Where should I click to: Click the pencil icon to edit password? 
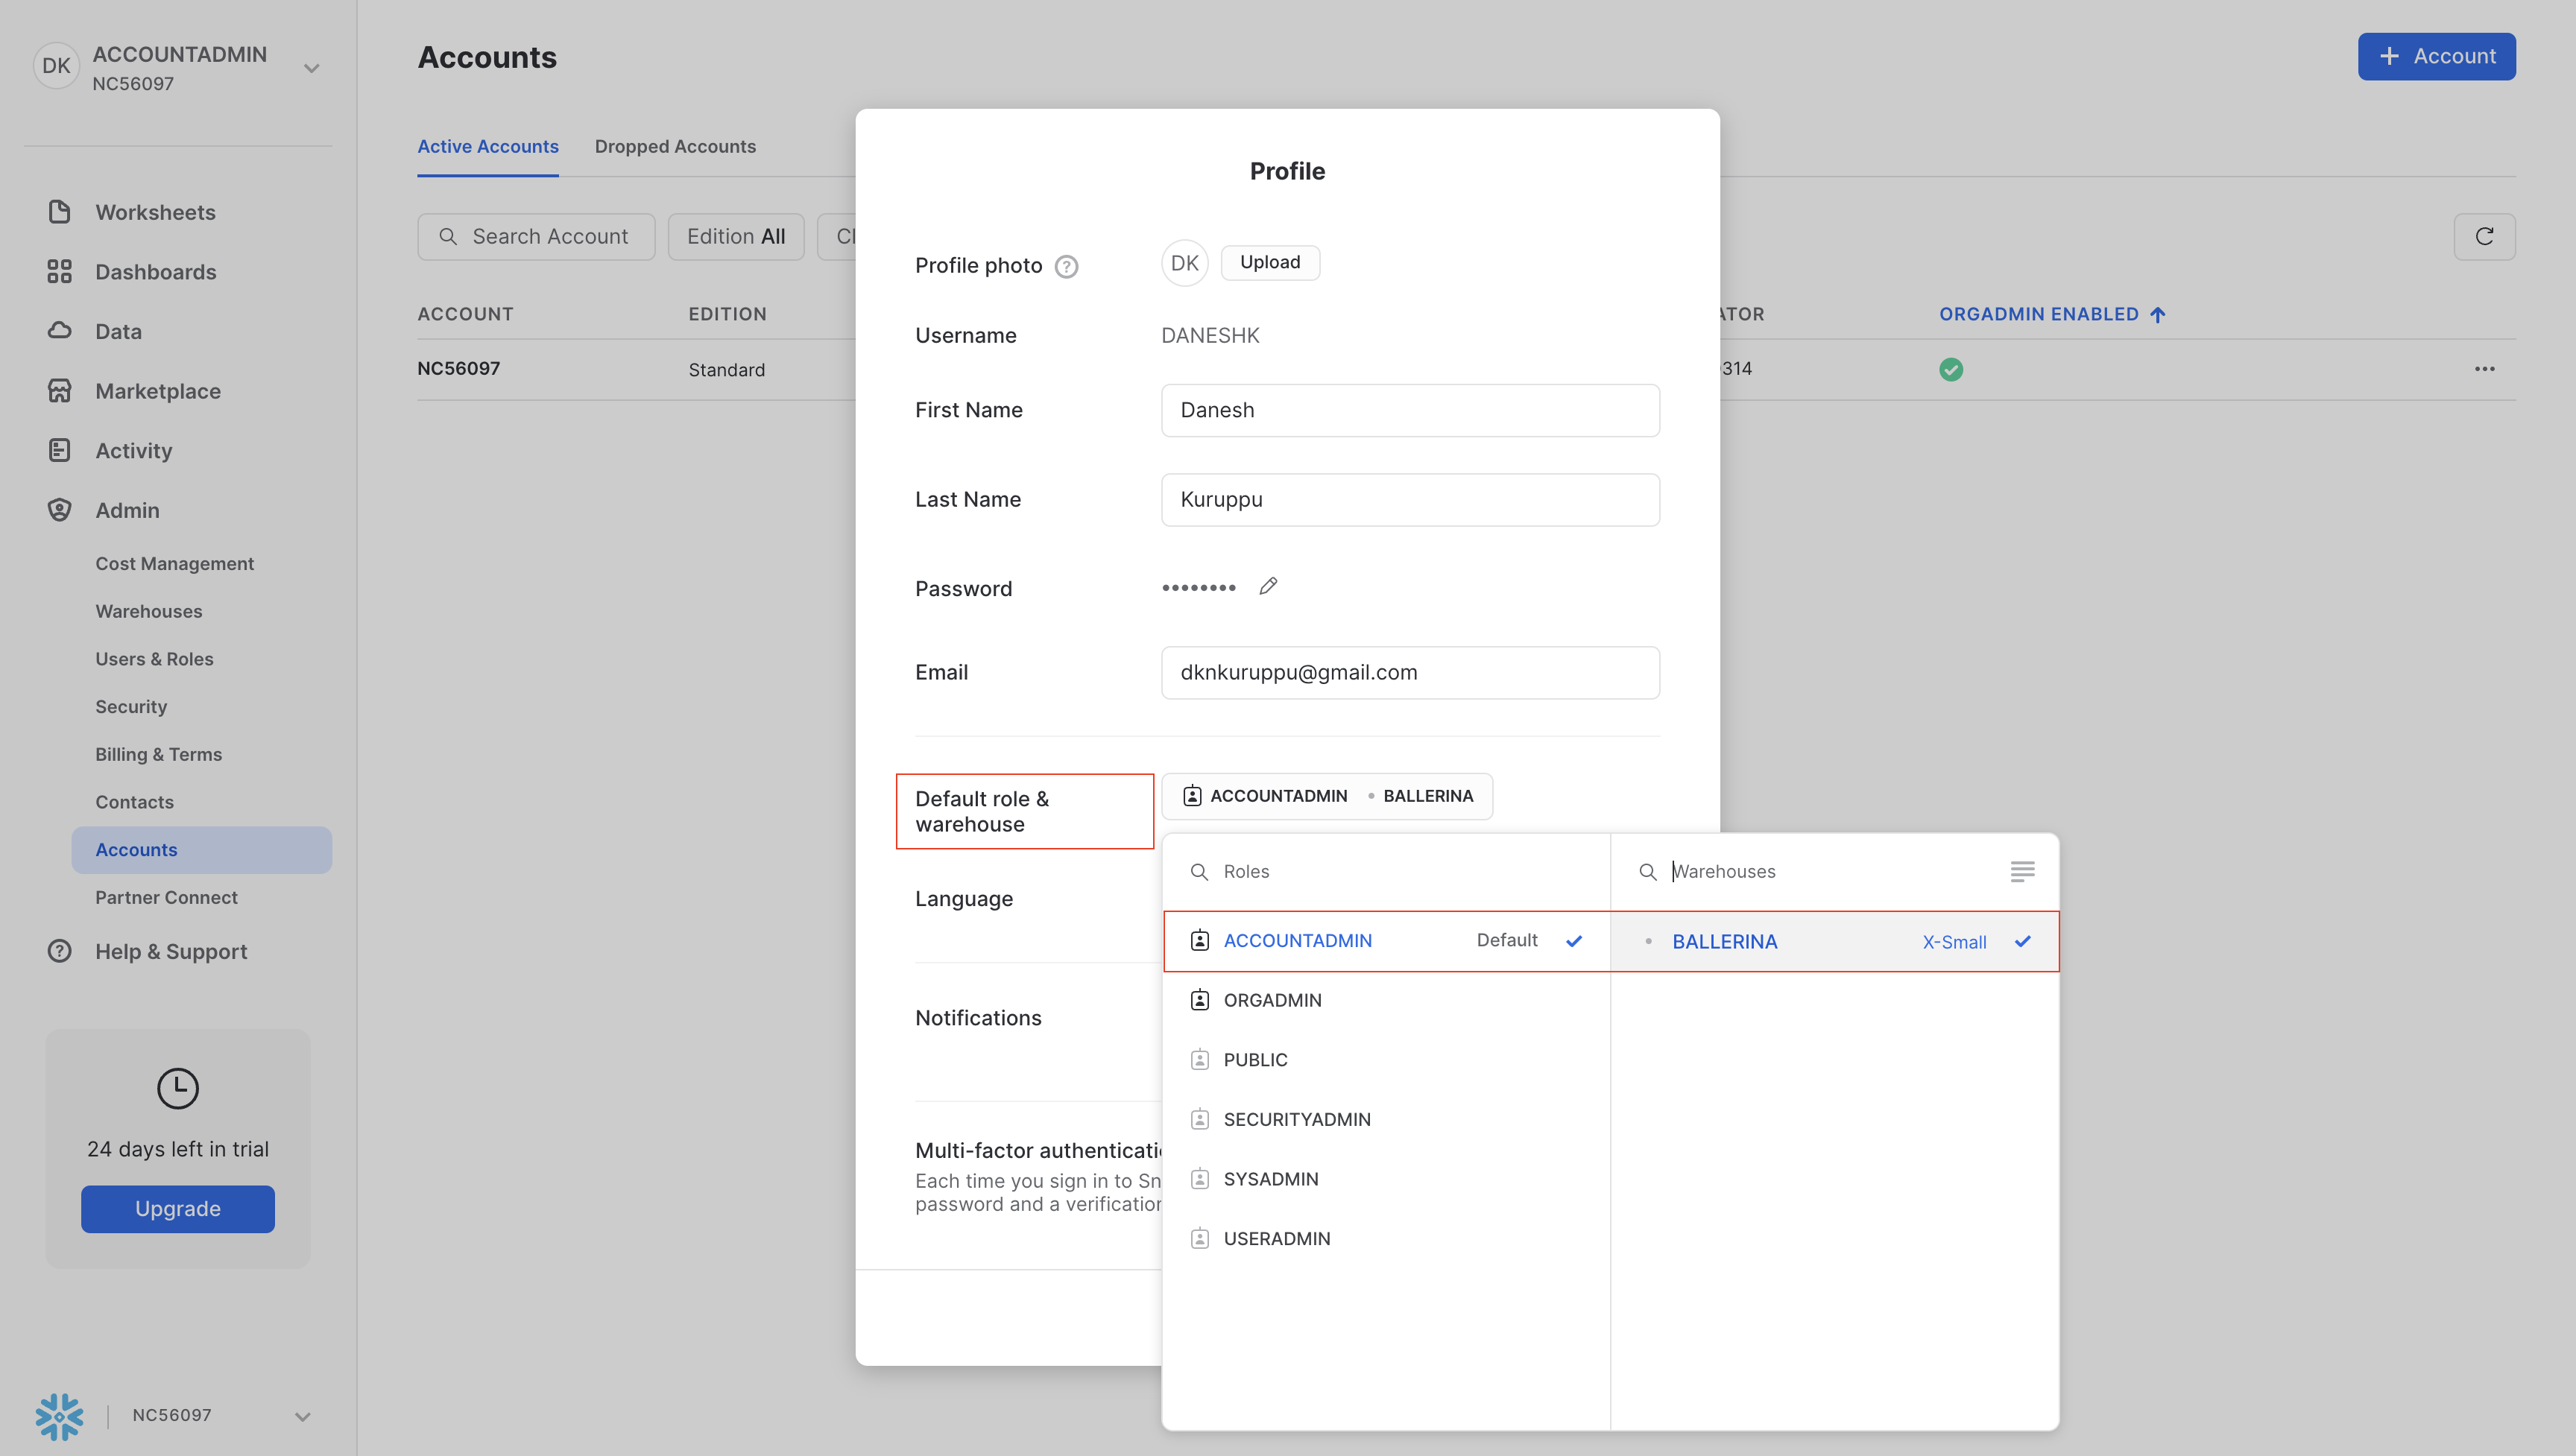1268,587
